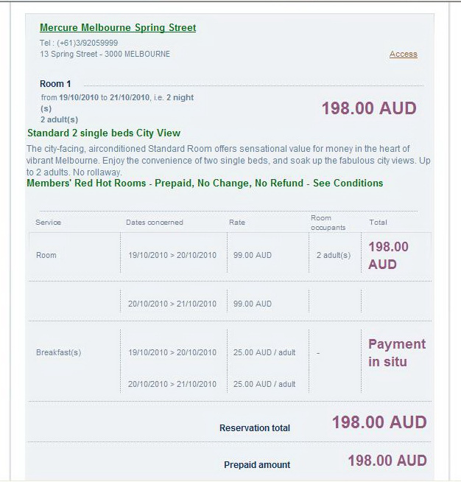The width and height of the screenshot is (461, 482).
Task: Select the 13 Spring Street address line
Action: [x=105, y=54]
